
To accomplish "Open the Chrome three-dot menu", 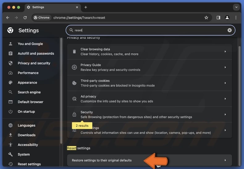I will pyautogui.click(x=236, y=18).
